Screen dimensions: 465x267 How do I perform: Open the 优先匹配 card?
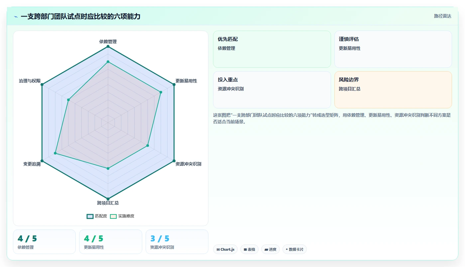272,49
